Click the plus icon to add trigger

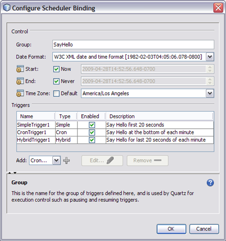66,161
